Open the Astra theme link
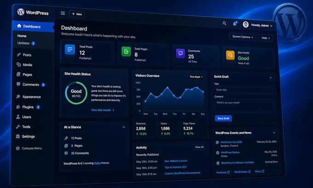 point(98,163)
